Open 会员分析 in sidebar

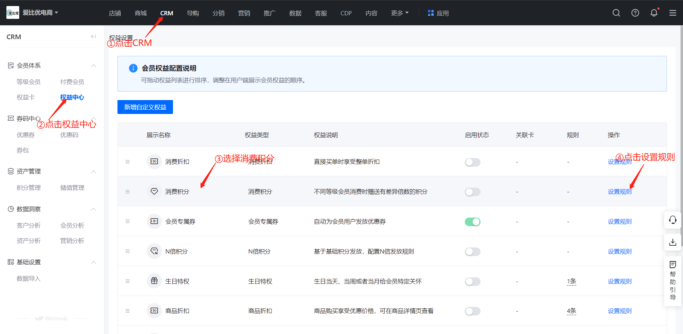coord(72,225)
